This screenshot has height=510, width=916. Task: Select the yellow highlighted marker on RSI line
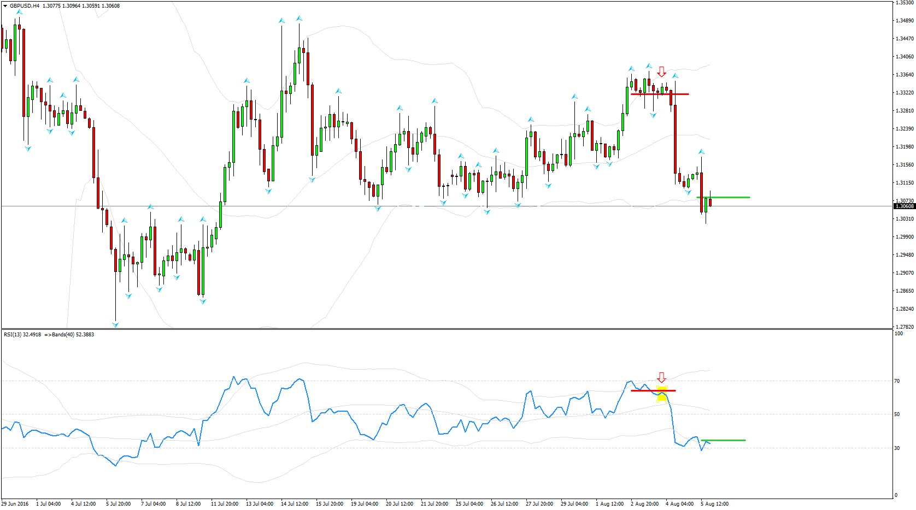[x=662, y=395]
